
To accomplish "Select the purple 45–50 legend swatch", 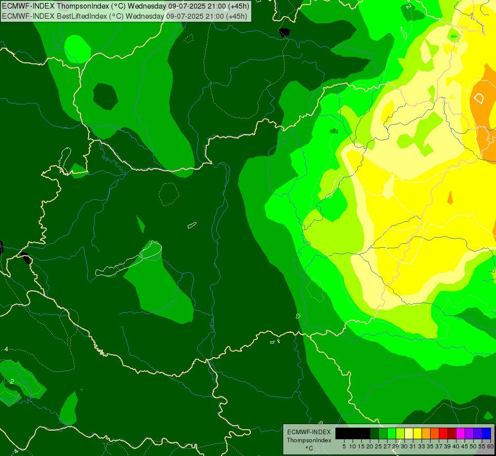I will pos(469,433).
